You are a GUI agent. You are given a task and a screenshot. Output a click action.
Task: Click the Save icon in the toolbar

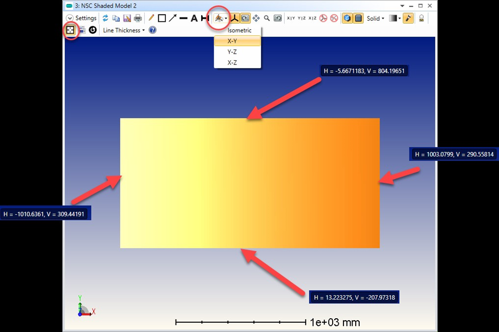pos(126,17)
